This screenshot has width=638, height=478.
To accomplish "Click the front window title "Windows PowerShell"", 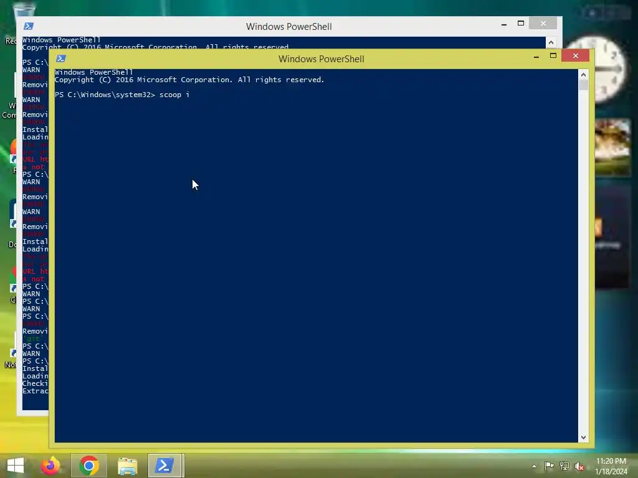I will click(321, 59).
